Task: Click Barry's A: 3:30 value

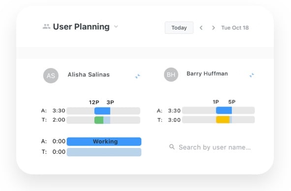Action: tap(175, 111)
